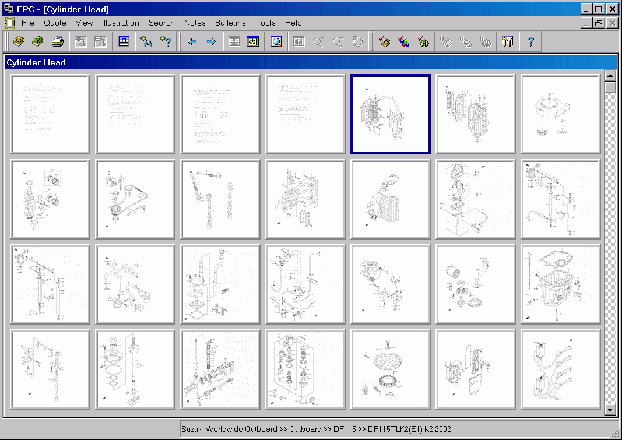
Task: Open the highlighted cylinder head illustration
Action: pyautogui.click(x=390, y=114)
